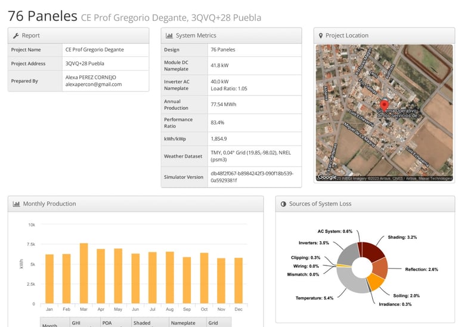The image size is (458, 327).
Task: Click the chart icon beside Monthly Production
Action: 16,204
